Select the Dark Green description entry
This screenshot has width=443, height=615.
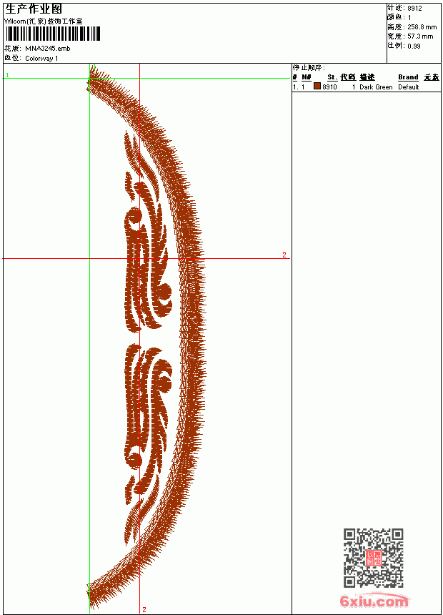(x=376, y=87)
